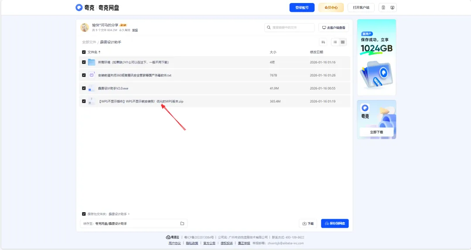The width and height of the screenshot is (471, 250).
Task: Click the 举报 report link under sharer name
Action: 135,30
